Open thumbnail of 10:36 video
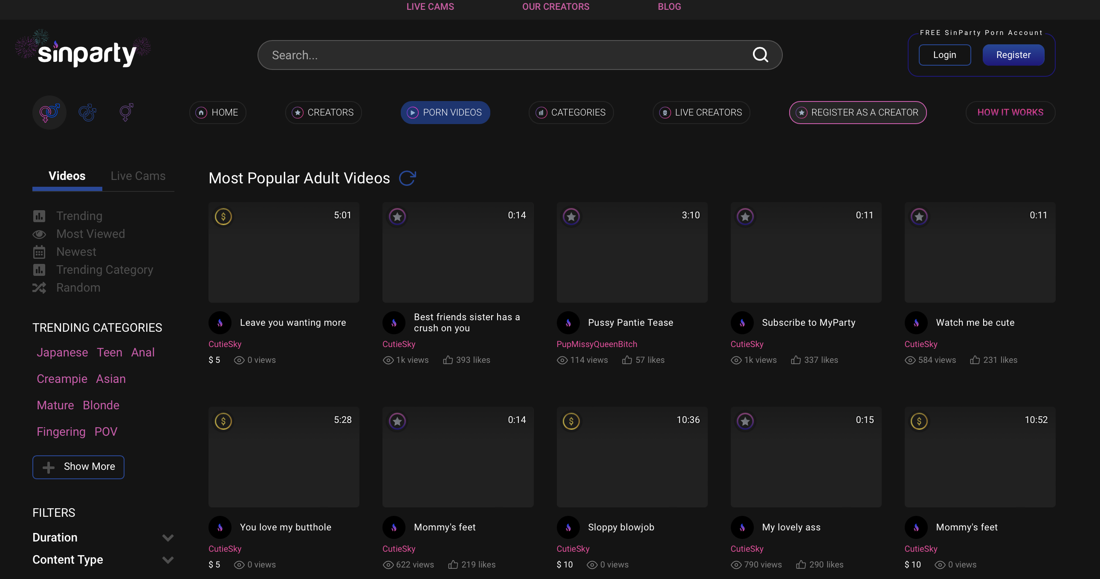 632,457
